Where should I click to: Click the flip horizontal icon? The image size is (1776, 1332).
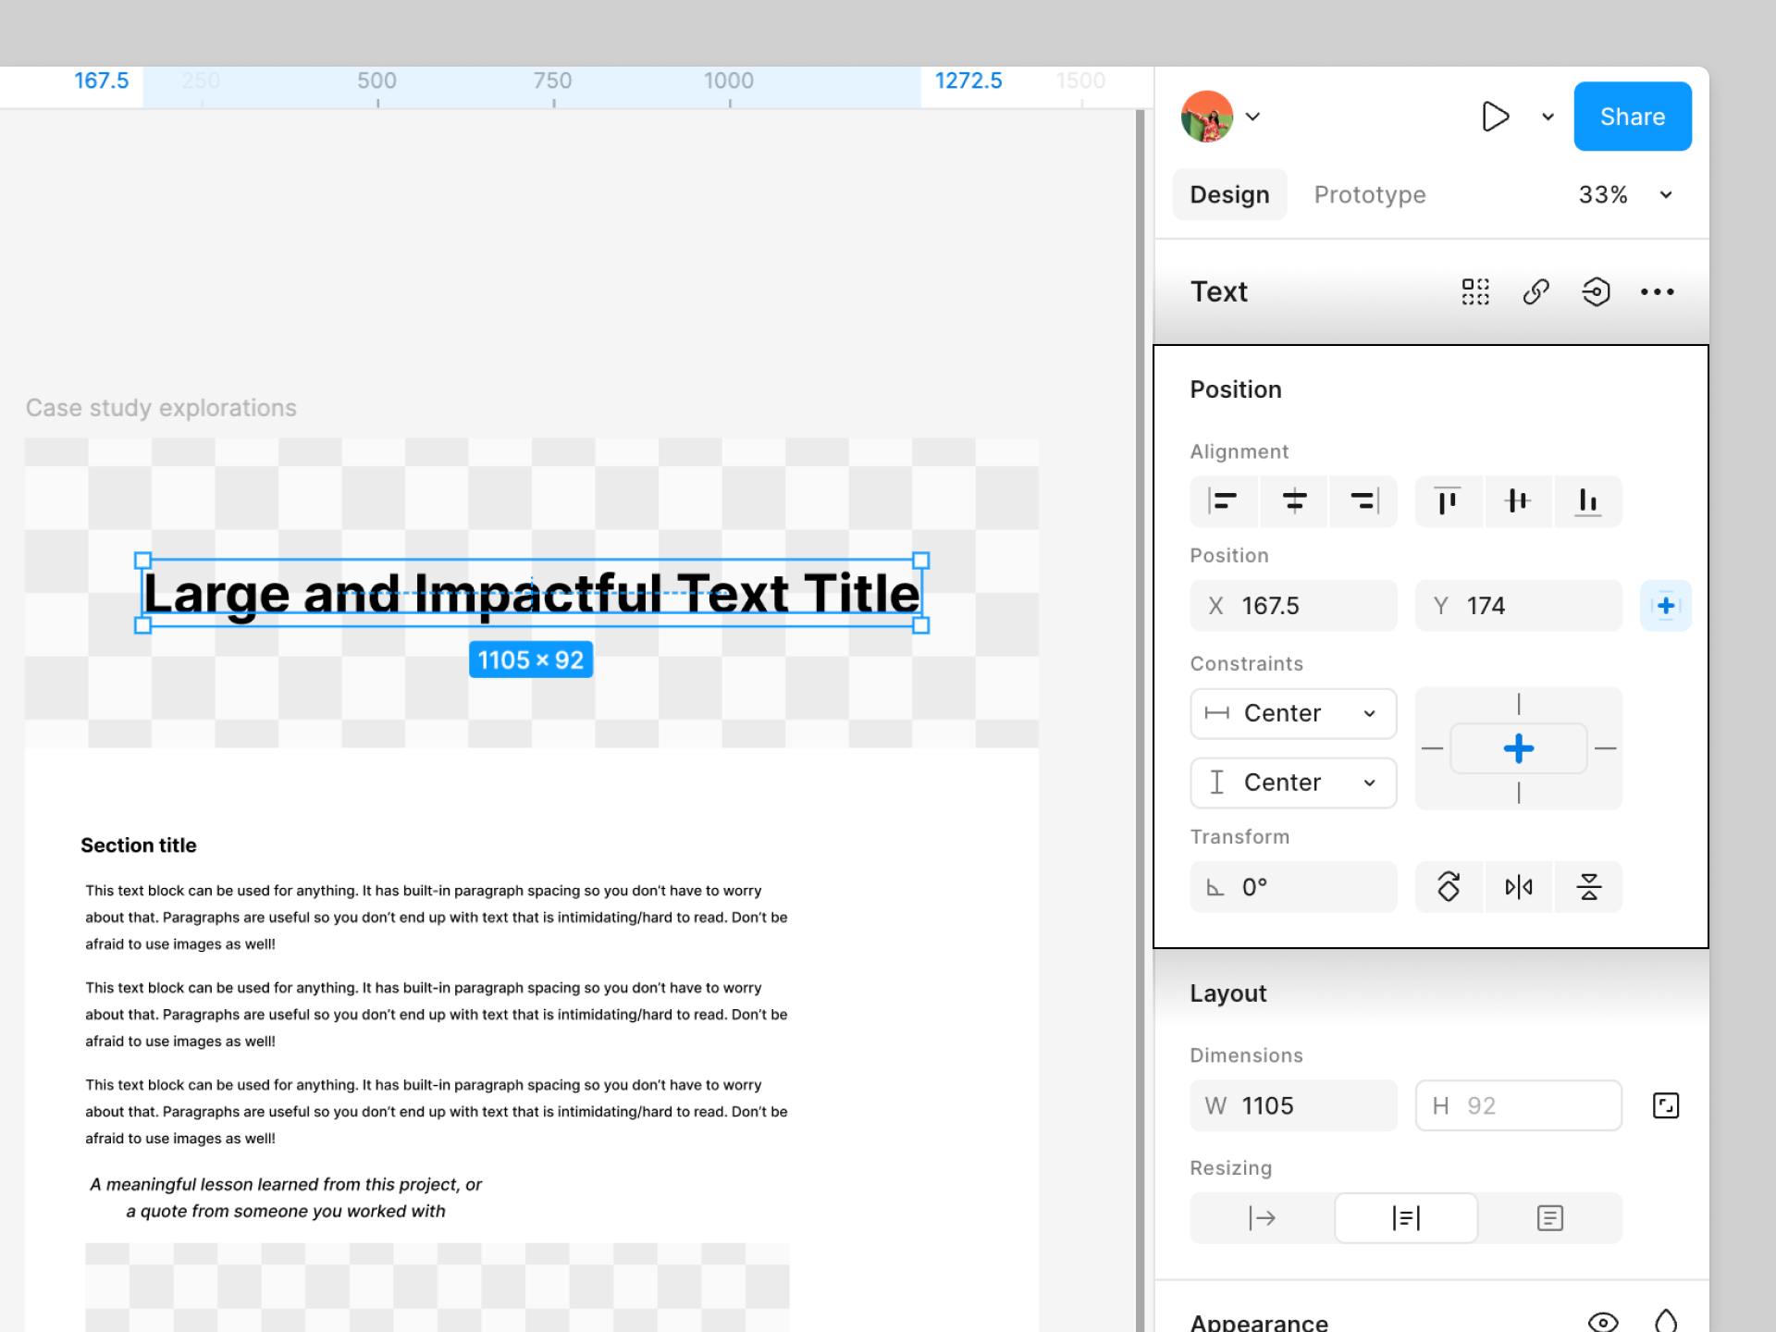(x=1518, y=887)
